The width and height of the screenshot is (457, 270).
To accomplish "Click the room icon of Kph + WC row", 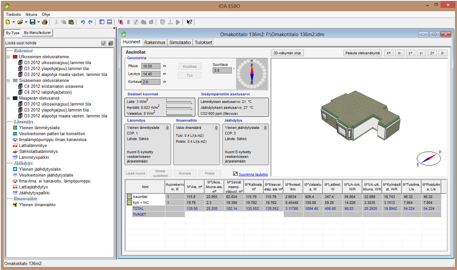I will 129,202.
